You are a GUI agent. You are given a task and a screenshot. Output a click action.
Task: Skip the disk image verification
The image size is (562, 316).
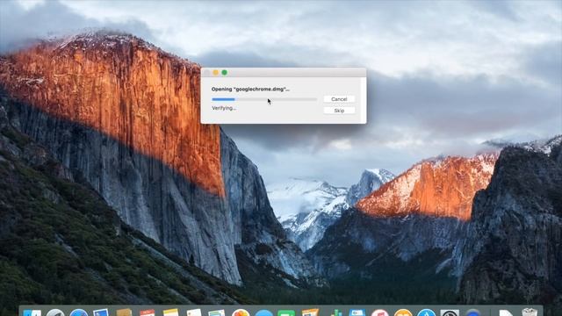[x=339, y=111]
